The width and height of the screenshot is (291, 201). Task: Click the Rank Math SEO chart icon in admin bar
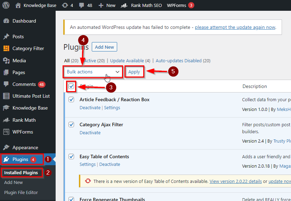click(x=124, y=5)
